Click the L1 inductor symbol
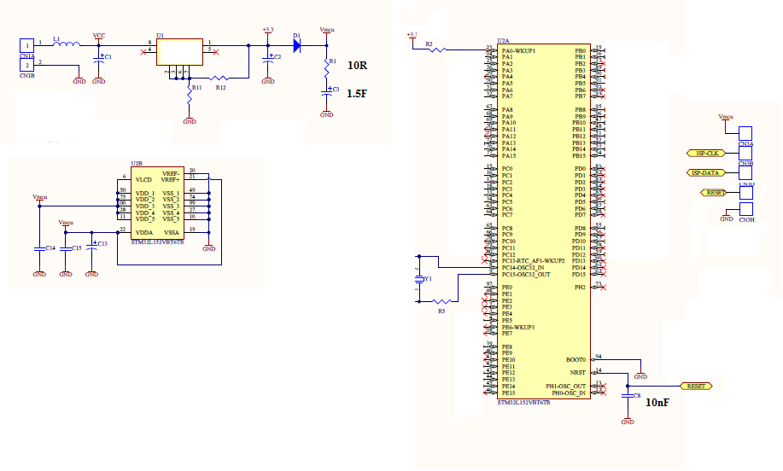 (x=67, y=44)
